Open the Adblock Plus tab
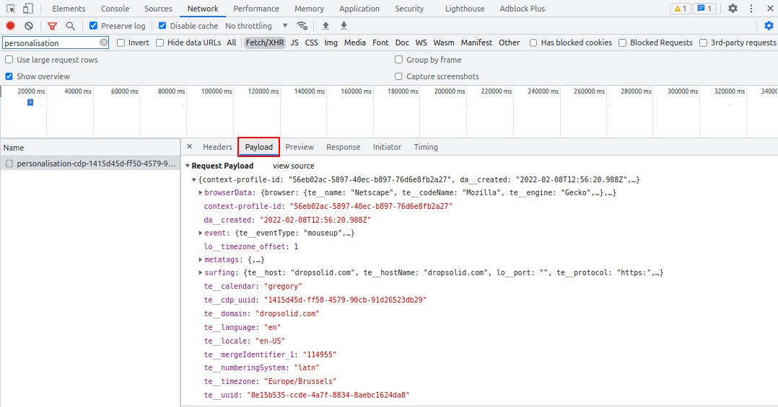 click(522, 9)
